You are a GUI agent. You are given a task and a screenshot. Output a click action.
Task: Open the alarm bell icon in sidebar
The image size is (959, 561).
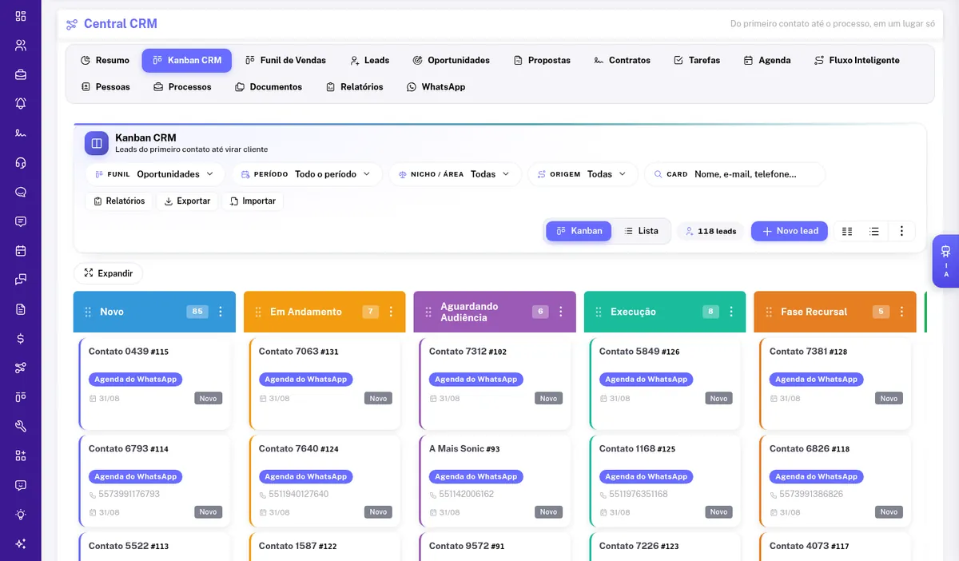click(x=21, y=104)
